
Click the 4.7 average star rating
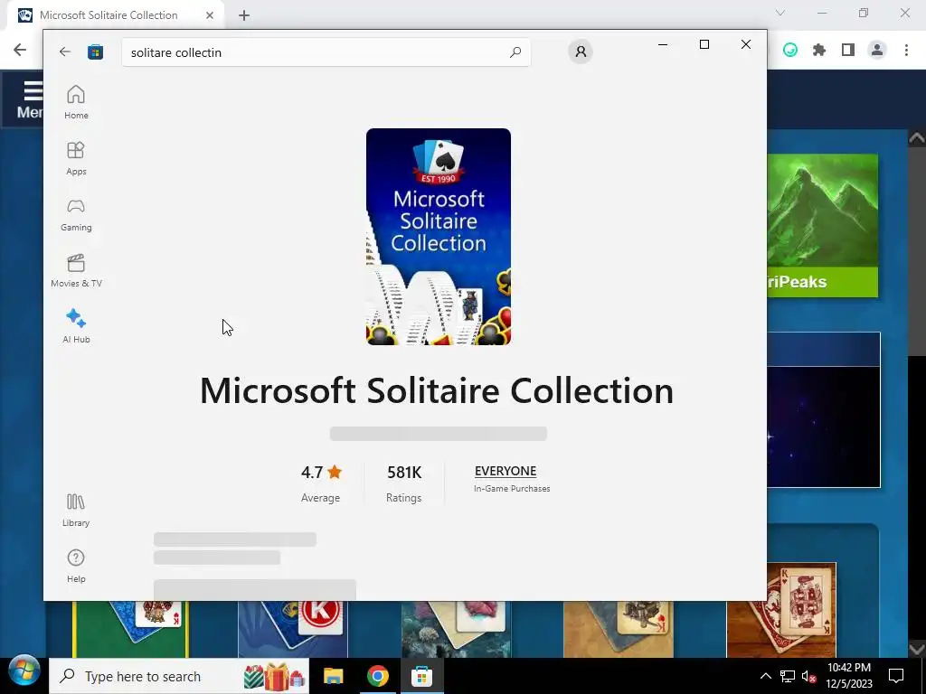(321, 472)
